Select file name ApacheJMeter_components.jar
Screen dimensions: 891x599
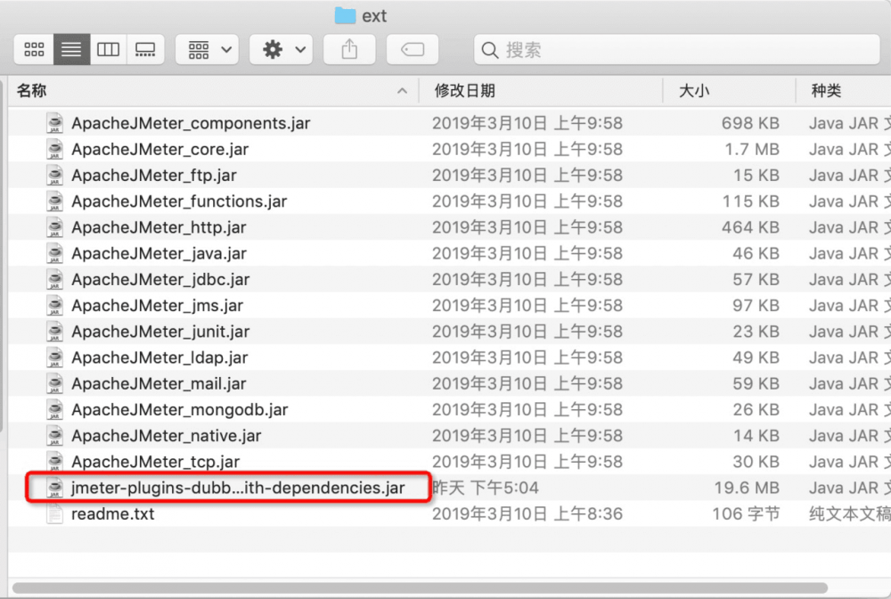[191, 123]
